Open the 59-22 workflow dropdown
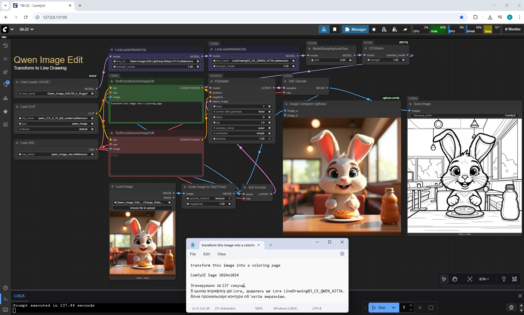Screen dimensions: 524x315 (27, 29)
